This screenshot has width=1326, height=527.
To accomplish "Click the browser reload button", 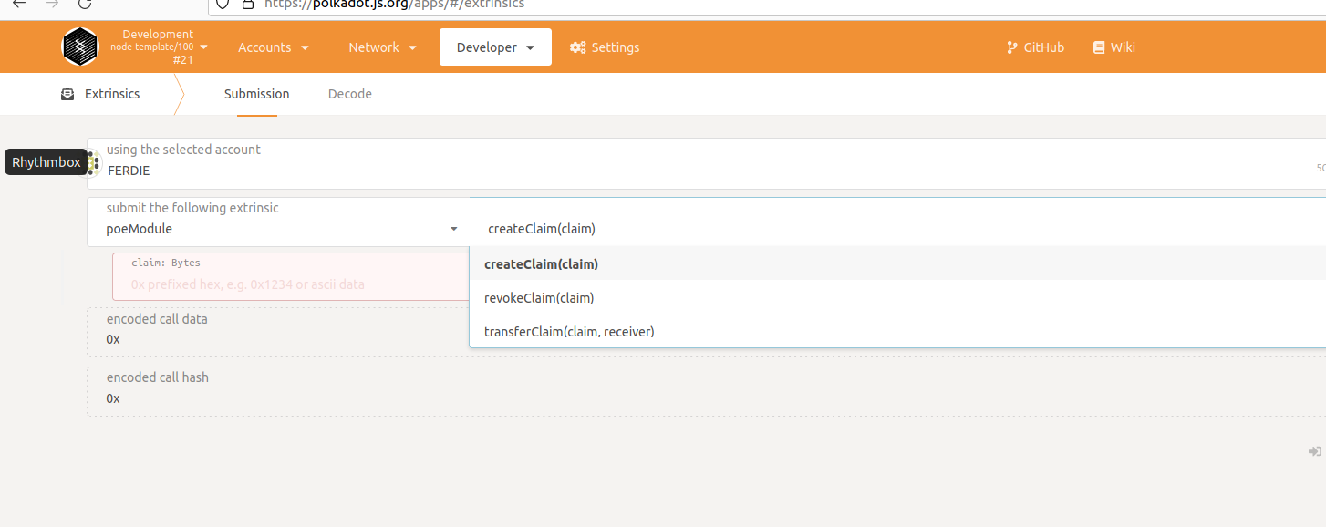I will (85, 4).
